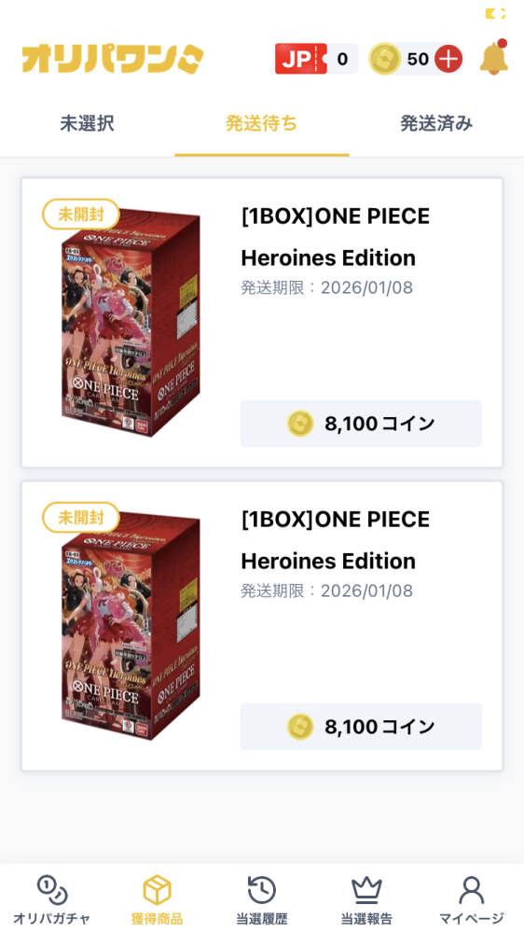
Task: Open オリパガチャ in bottom navigation
Action: [52, 899]
